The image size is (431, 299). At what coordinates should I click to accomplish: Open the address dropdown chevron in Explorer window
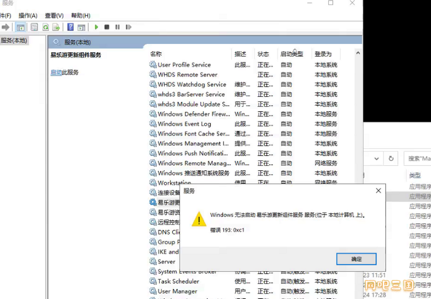[376, 159]
